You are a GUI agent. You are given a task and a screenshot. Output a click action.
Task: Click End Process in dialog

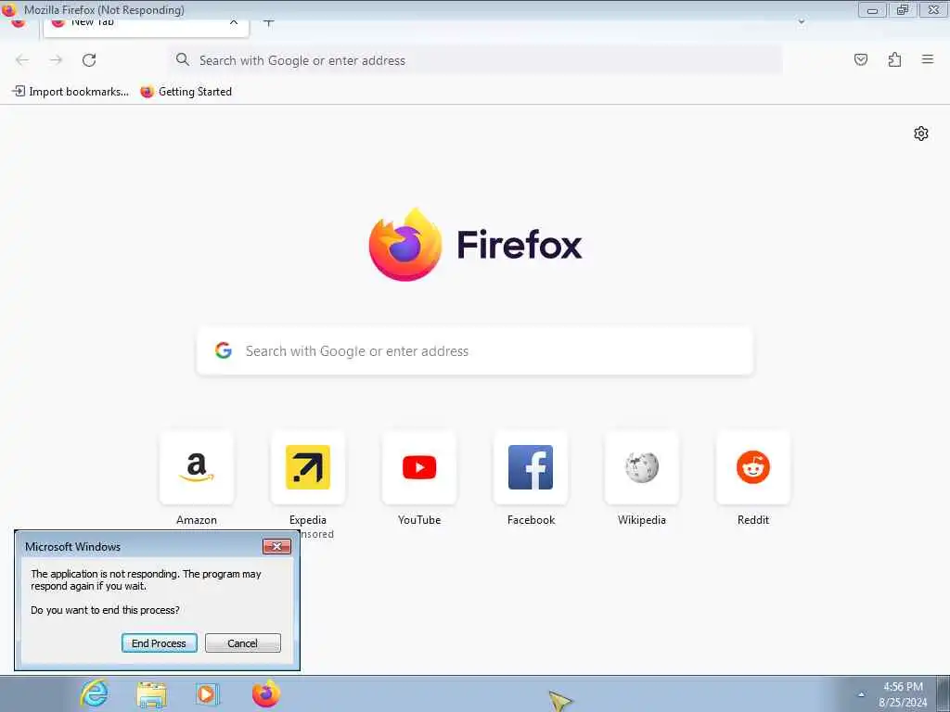point(160,643)
